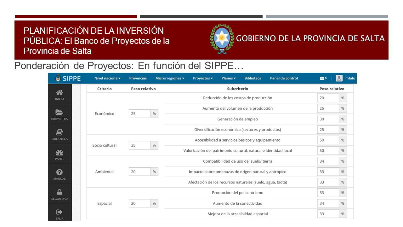Expand the Nivel nacional menu
The height and width of the screenshot is (227, 403).
(107, 78)
